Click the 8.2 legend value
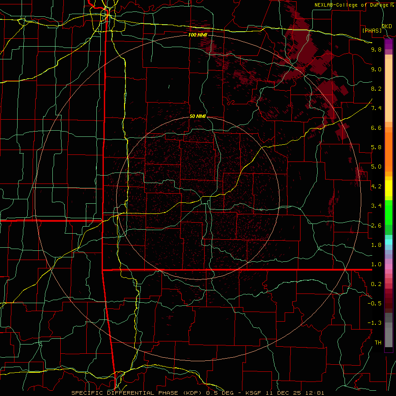396x396 pixels. point(376,88)
